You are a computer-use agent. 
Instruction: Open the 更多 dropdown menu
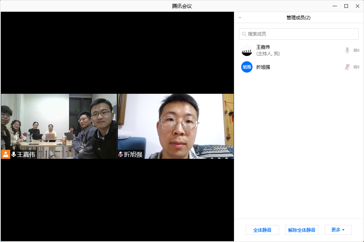338,230
